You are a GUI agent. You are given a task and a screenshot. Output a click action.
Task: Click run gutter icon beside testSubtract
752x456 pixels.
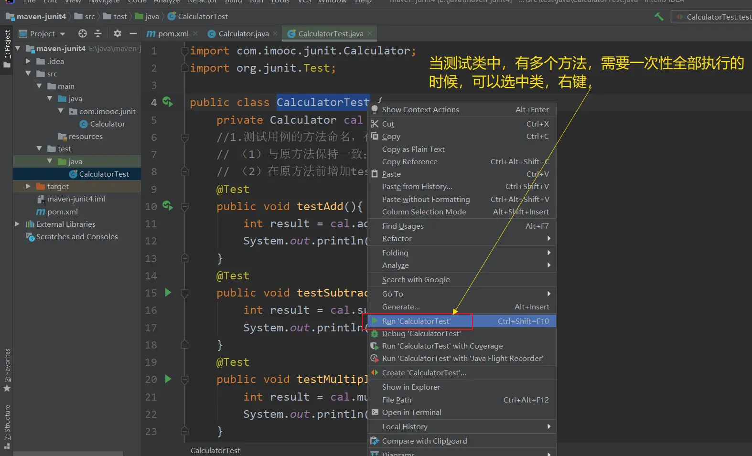(x=168, y=292)
